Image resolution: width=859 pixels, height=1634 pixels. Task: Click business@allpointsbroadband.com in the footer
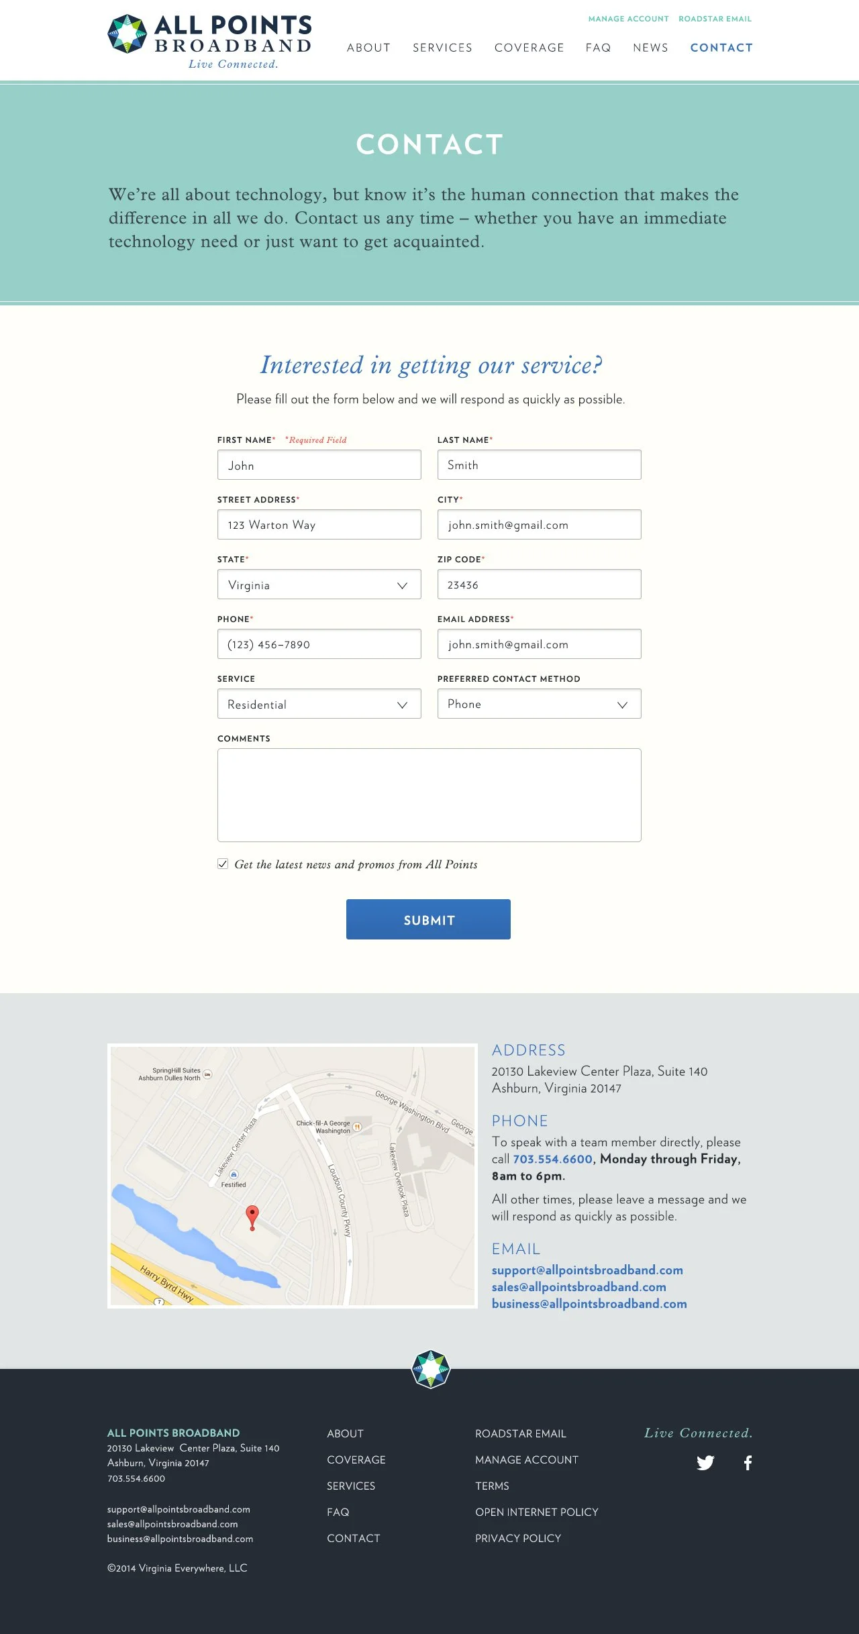pyautogui.click(x=180, y=1539)
